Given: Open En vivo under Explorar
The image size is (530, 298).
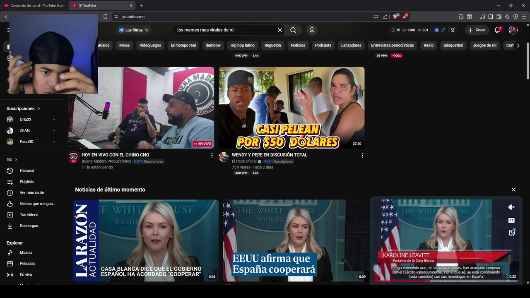Looking at the screenshot, I should [x=32, y=274].
